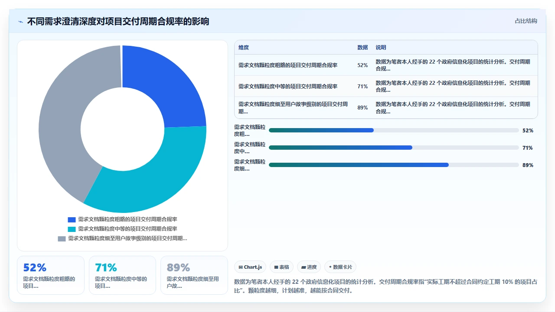Click legend text 需求文档颗粒度细至用户故事级别
This screenshot has height=312, width=555.
click(127, 238)
